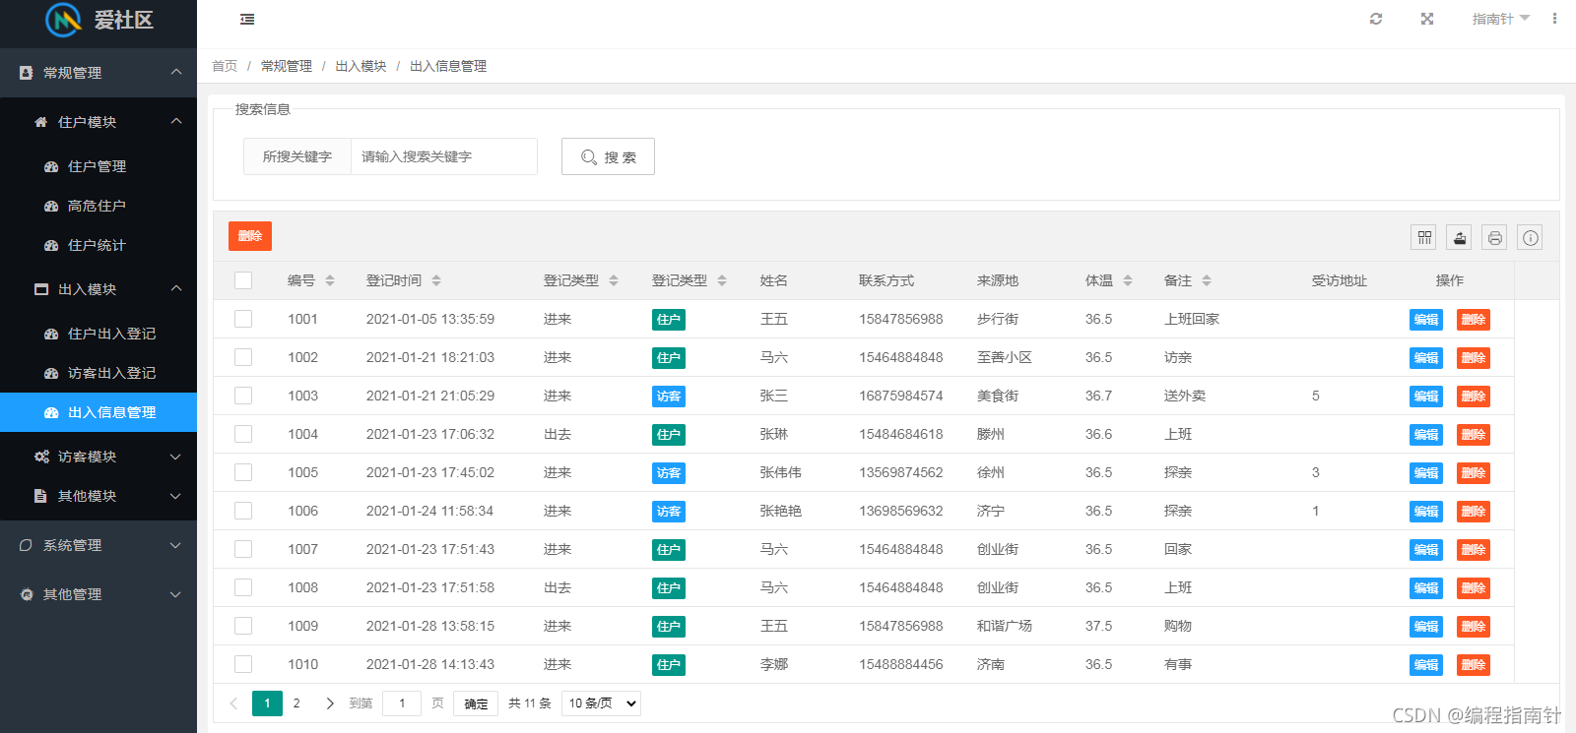The image size is (1576, 733).
Task: Click 删除 for row 1001
Action: point(1474,320)
